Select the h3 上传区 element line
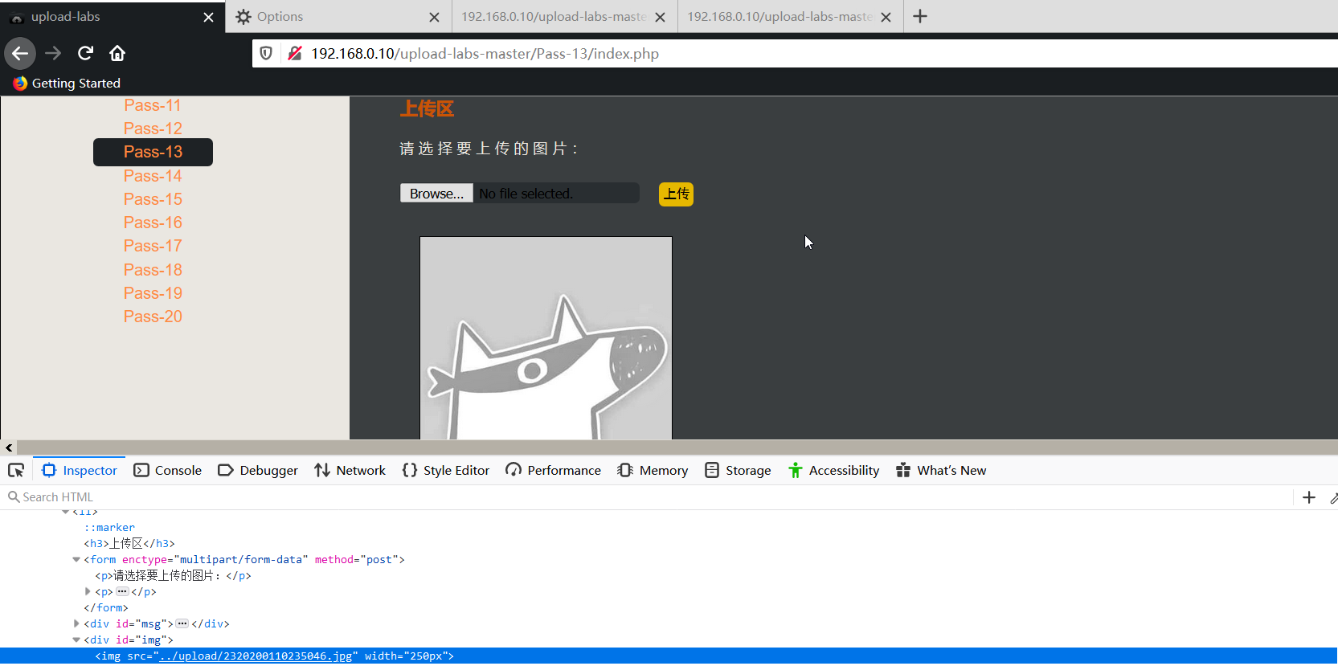 [x=129, y=544]
